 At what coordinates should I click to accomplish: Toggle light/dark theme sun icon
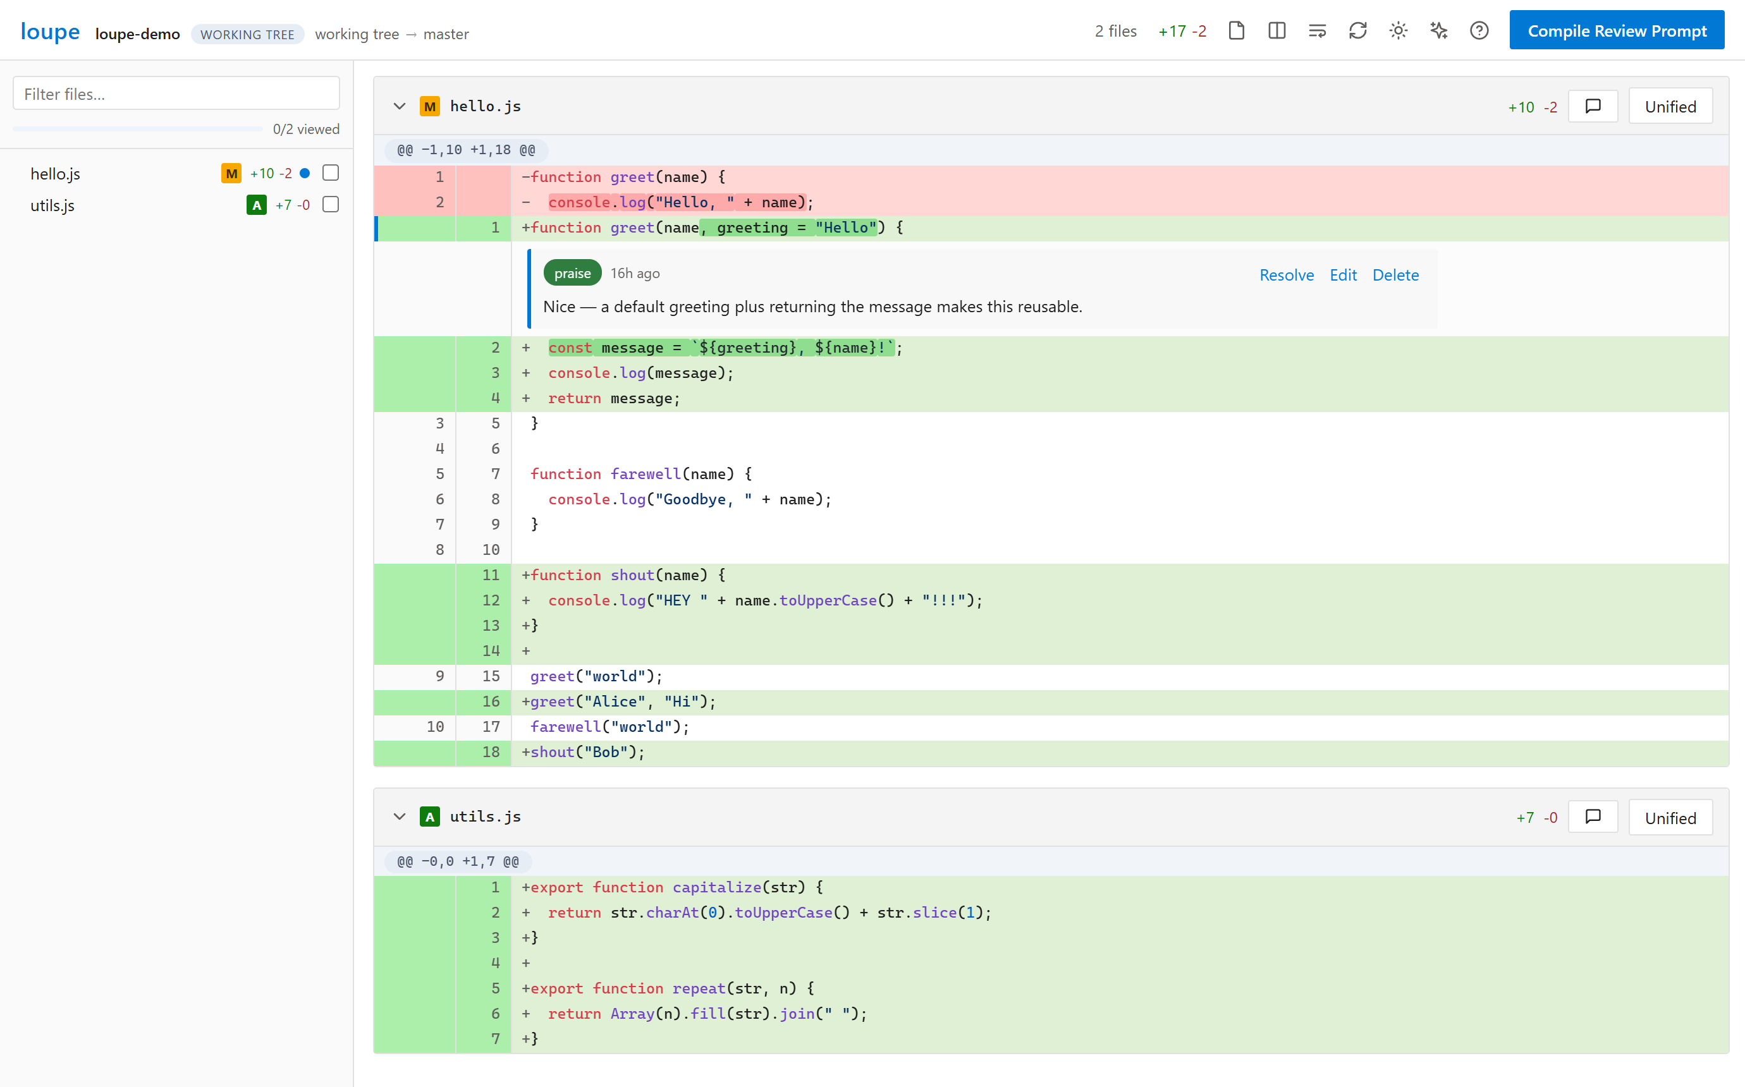(x=1398, y=31)
